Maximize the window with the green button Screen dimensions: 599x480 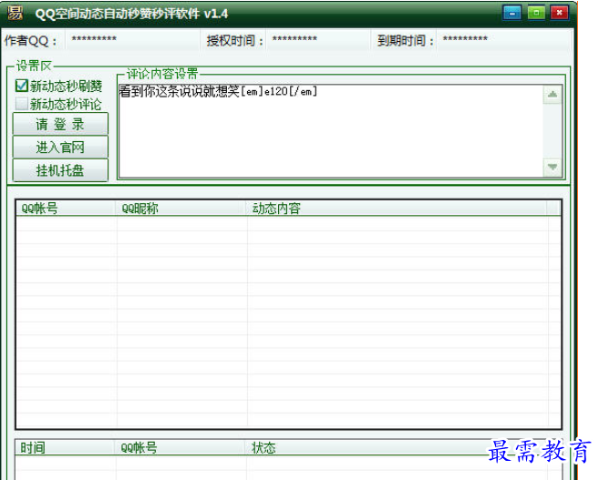click(536, 13)
